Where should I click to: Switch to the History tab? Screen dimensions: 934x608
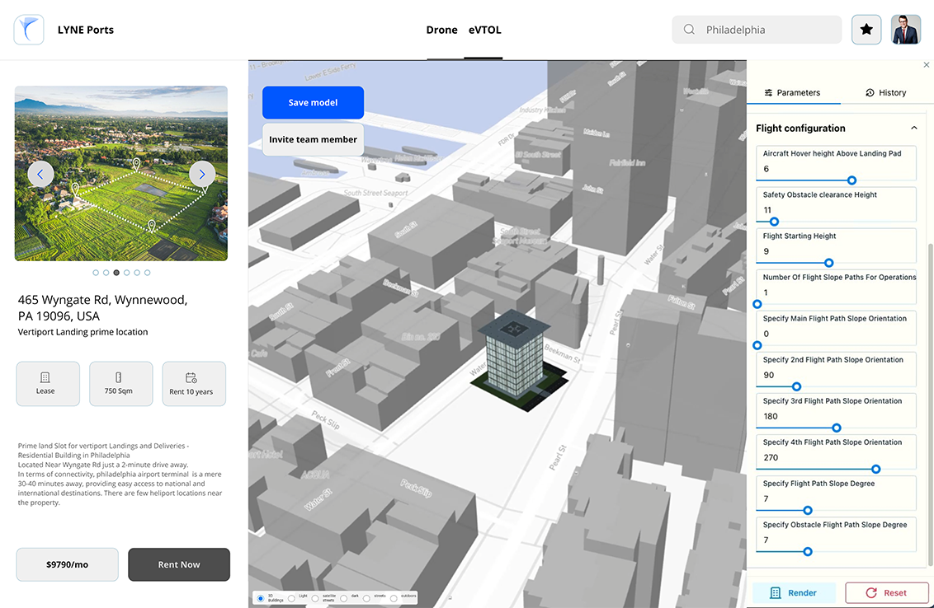(x=885, y=93)
